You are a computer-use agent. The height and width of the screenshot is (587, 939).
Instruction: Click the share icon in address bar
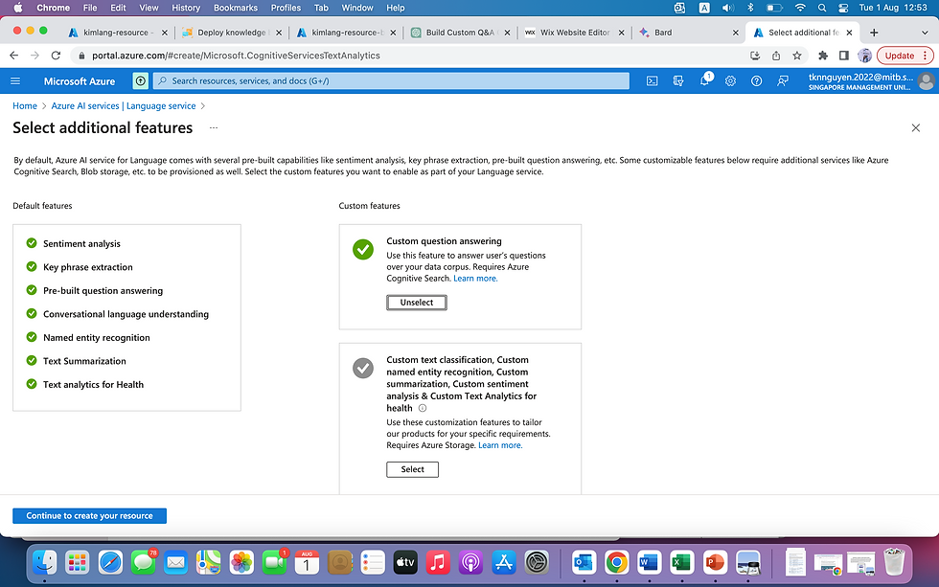pos(775,56)
